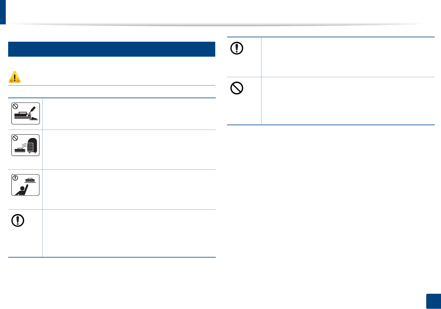Click the heater near cartridge warning icon

(25, 145)
